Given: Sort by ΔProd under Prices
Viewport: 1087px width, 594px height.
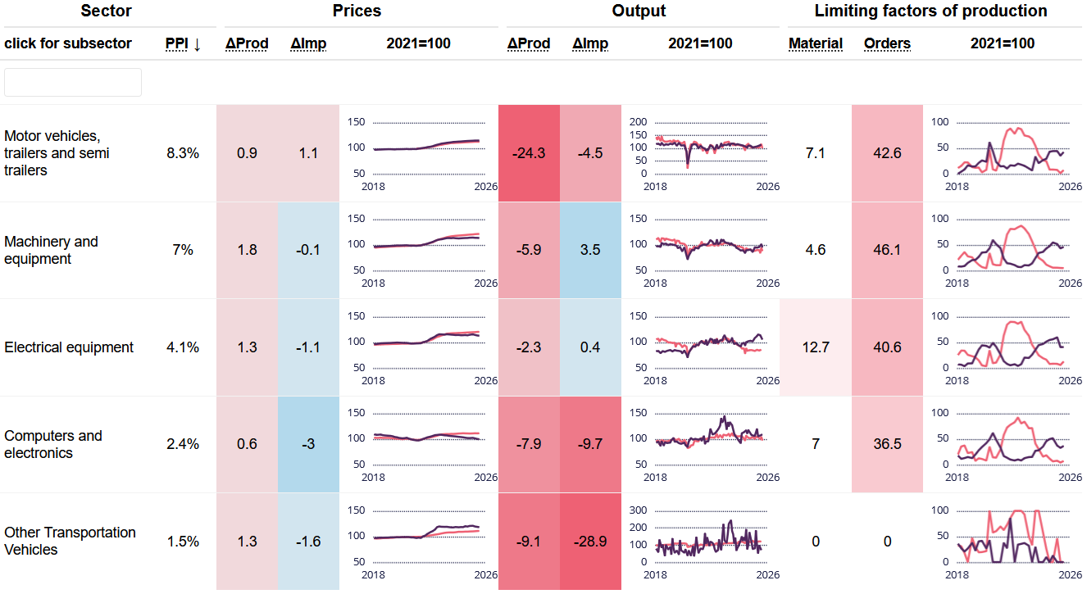Looking at the screenshot, I should [247, 44].
